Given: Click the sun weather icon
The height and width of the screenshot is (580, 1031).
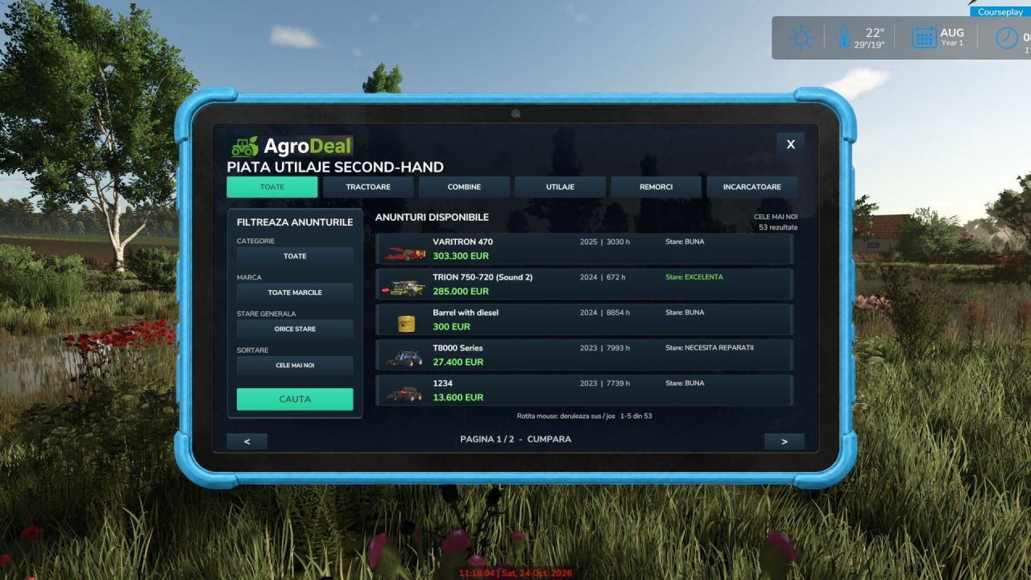Looking at the screenshot, I should click(x=801, y=38).
